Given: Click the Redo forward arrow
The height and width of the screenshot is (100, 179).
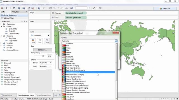Looking at the screenshot, I should click(x=10, y=8).
